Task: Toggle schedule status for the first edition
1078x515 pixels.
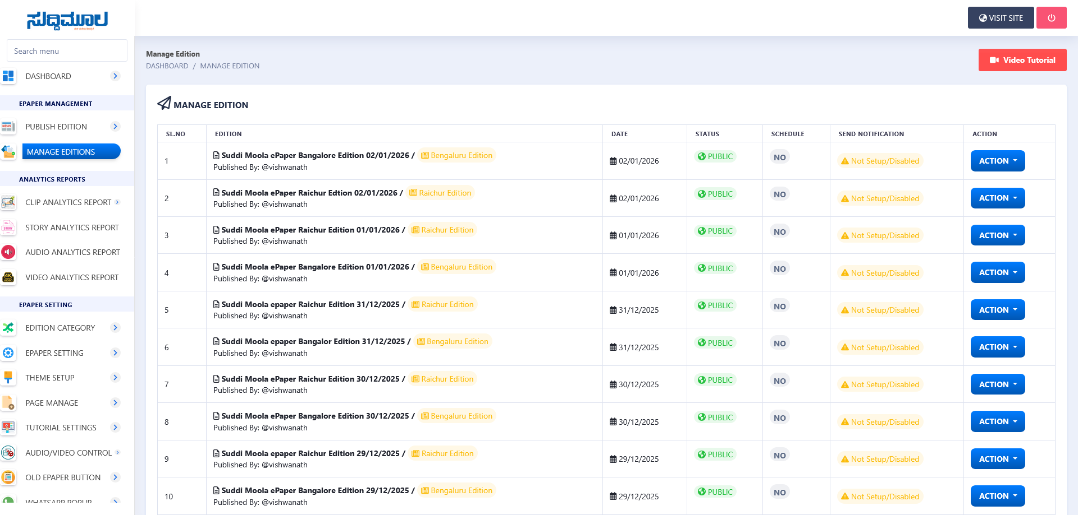Action: [779, 157]
